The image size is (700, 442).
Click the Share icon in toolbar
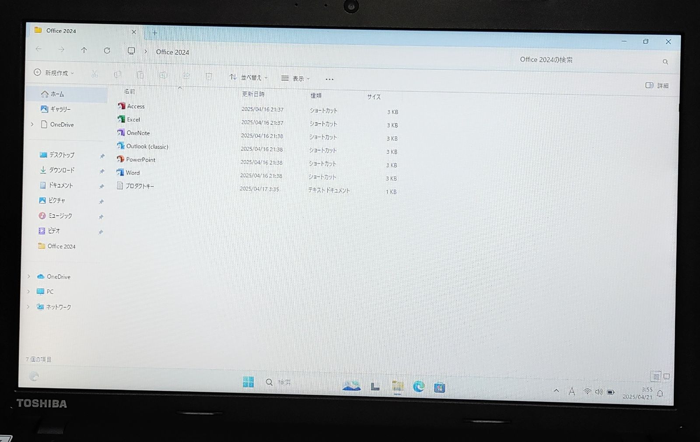(186, 76)
